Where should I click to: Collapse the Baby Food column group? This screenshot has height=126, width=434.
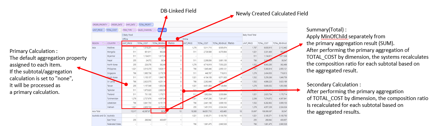[123, 35]
